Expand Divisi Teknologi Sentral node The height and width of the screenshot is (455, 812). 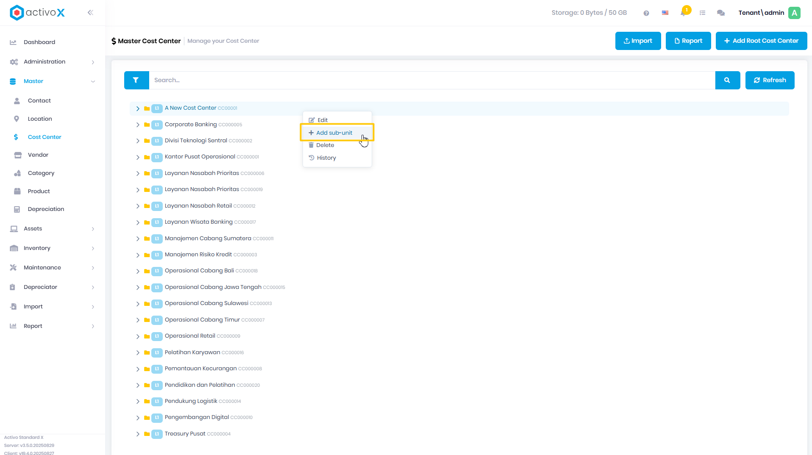(x=138, y=141)
